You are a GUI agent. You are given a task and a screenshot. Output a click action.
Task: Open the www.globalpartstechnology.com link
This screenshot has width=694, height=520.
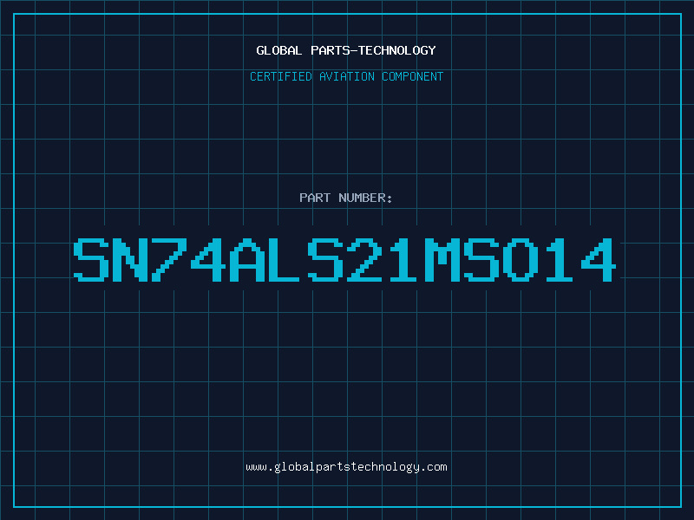346,467
